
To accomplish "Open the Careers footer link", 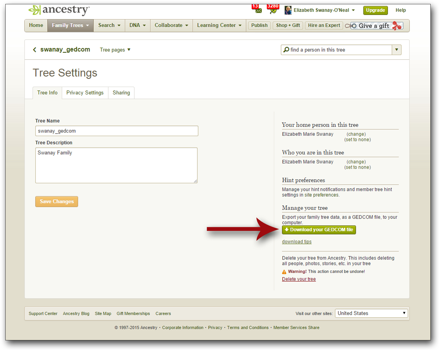I will click(163, 313).
